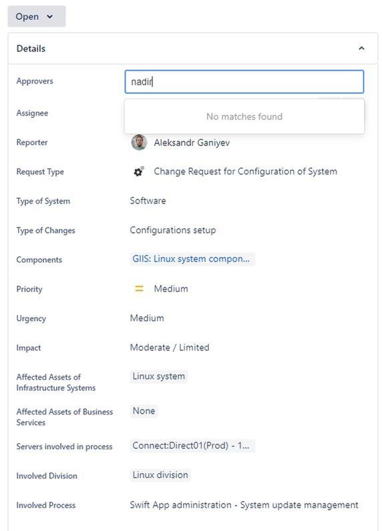Click the Request Type gear icon
The width and height of the screenshot is (382, 531).
tap(138, 171)
